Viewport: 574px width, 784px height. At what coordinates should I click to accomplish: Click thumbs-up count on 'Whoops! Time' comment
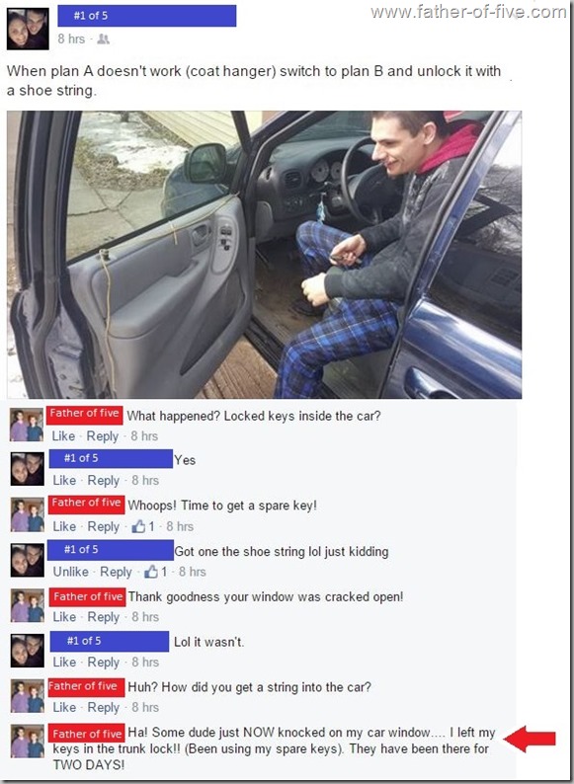143,526
